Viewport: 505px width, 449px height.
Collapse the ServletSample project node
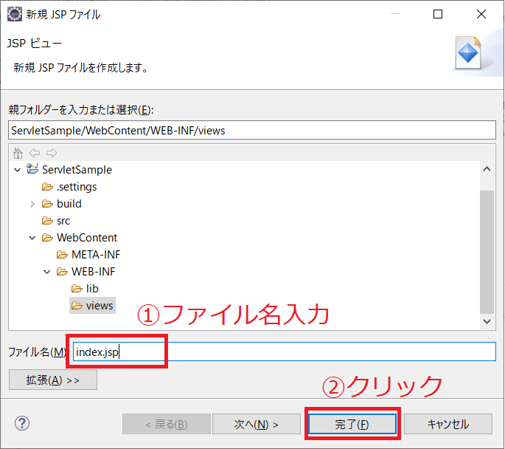coord(18,170)
